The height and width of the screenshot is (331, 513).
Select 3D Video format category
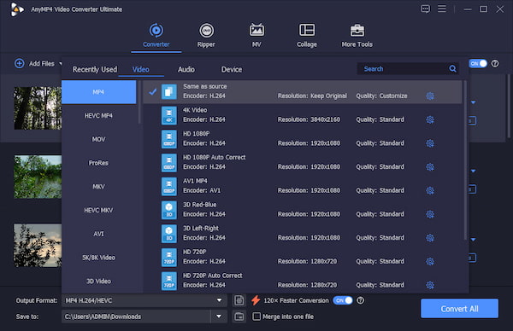click(99, 281)
